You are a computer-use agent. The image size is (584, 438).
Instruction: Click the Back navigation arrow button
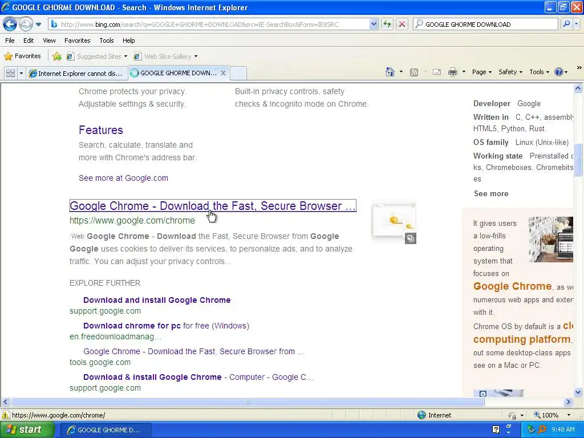pyautogui.click(x=10, y=24)
